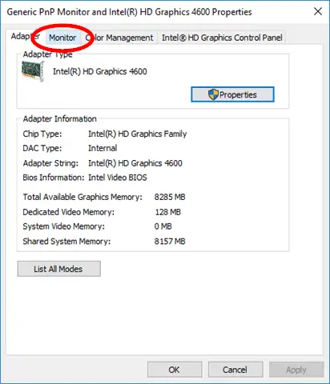Select the Intel(R) HD Graphics Family chip type value
330x384 pixels.
(x=138, y=134)
